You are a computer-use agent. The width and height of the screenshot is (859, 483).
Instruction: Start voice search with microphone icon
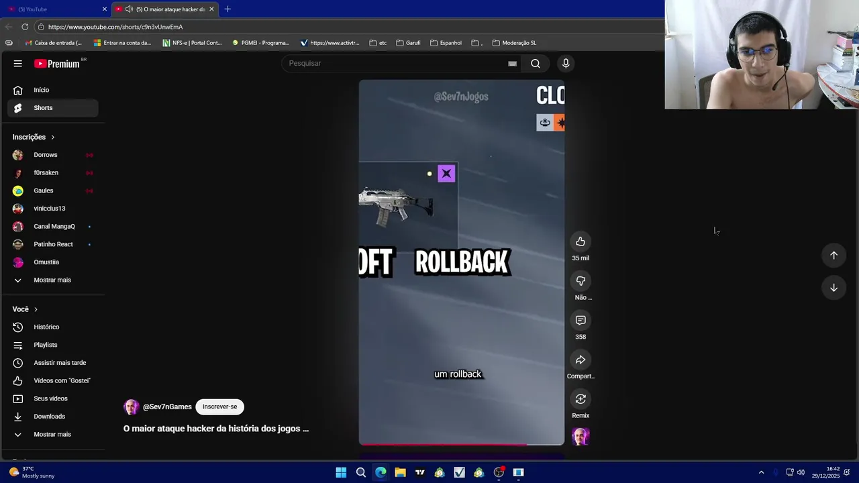click(x=566, y=63)
